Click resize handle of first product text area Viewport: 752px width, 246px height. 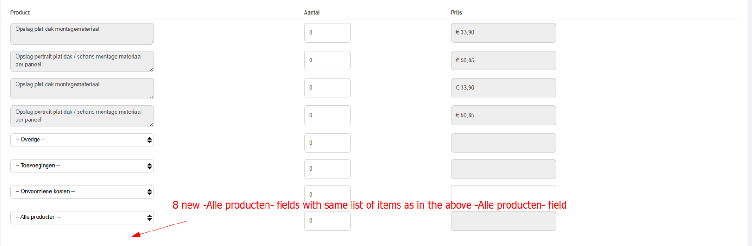(x=151, y=42)
